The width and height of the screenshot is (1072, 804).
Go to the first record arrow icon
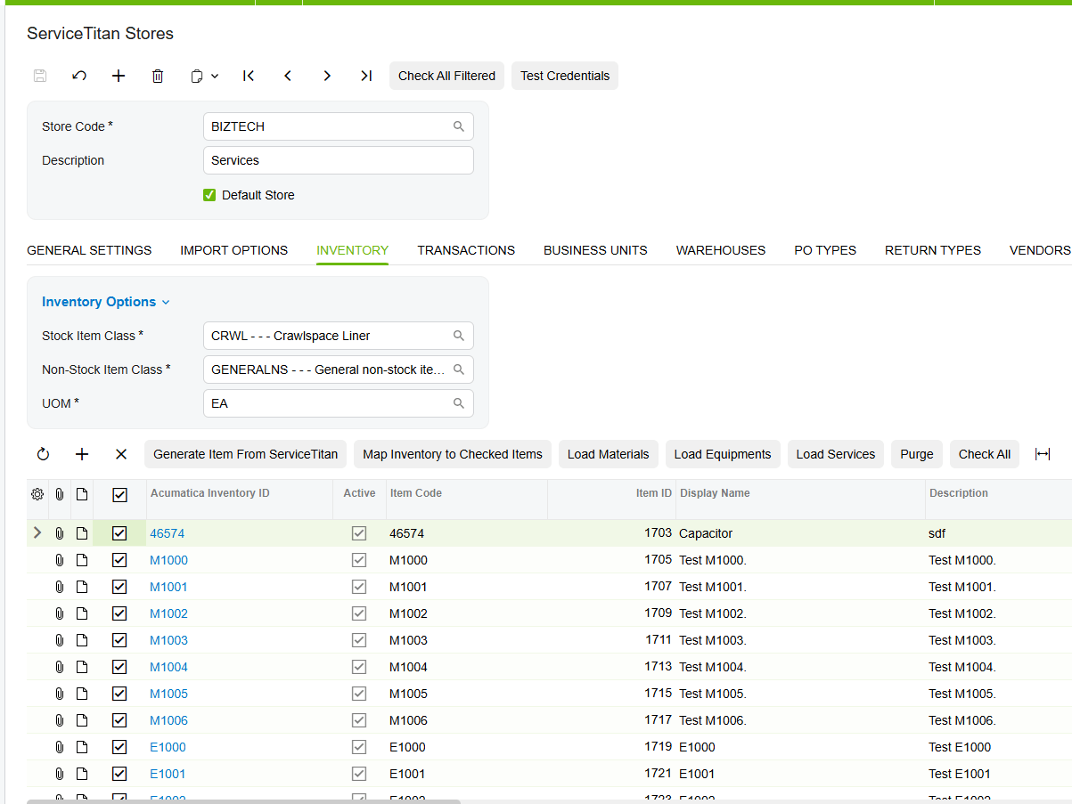tap(249, 76)
